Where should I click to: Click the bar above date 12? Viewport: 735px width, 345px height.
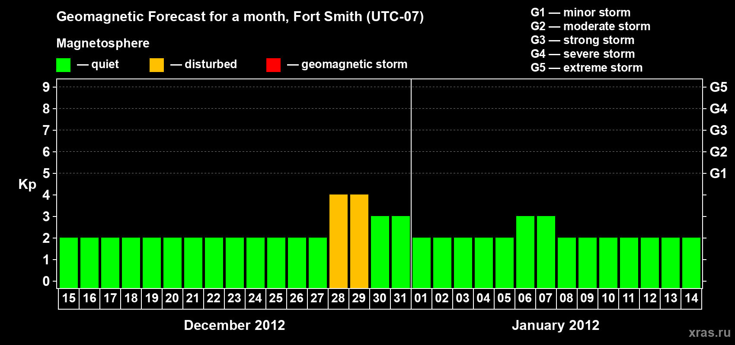tap(650, 263)
